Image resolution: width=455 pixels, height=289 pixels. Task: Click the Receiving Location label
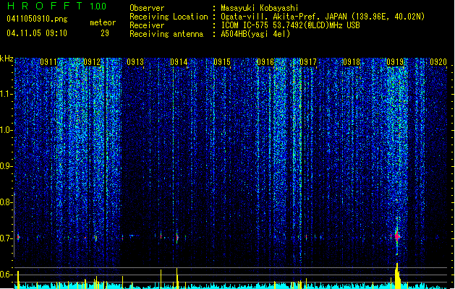[169, 17]
